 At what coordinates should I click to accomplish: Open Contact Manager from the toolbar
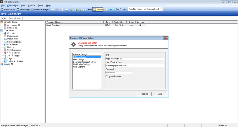(40, 10)
